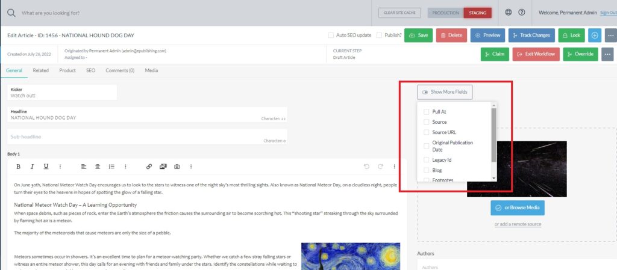This screenshot has width=617, height=270.
Task: Click the camera icon in editor toolbar
Action: point(177,167)
